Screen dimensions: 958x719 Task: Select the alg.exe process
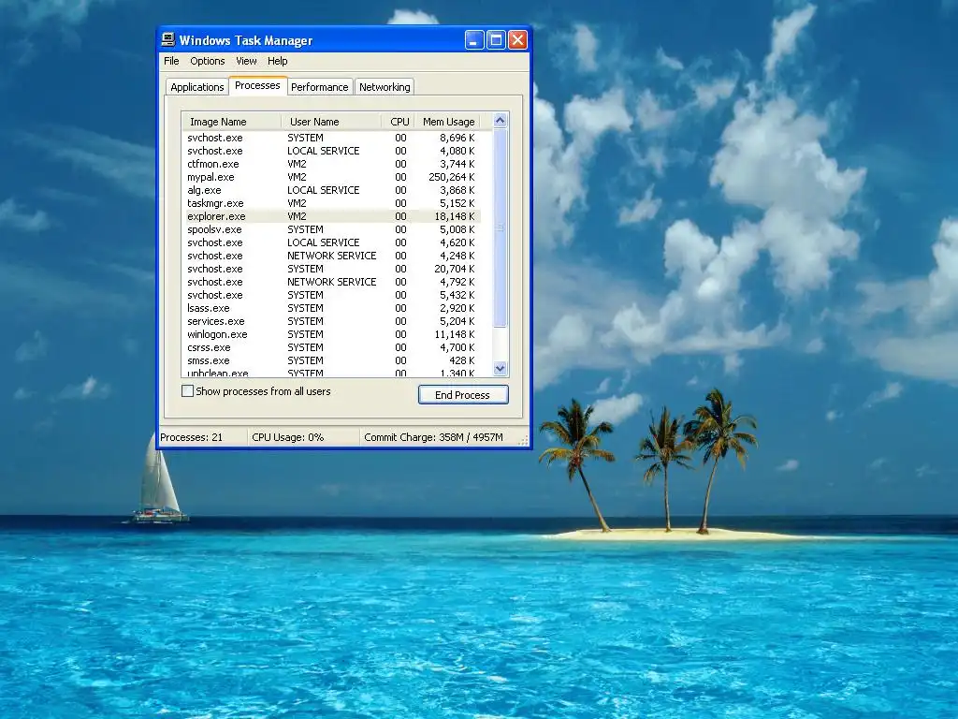332,190
